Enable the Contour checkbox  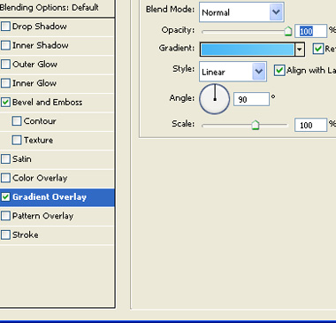[17, 121]
